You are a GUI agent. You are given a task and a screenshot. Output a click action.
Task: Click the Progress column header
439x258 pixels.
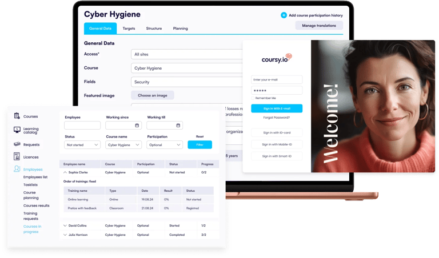(207, 164)
